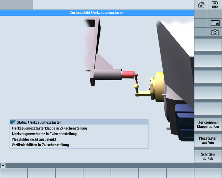Toggle Schlitten auf/ab softkey

208,156
